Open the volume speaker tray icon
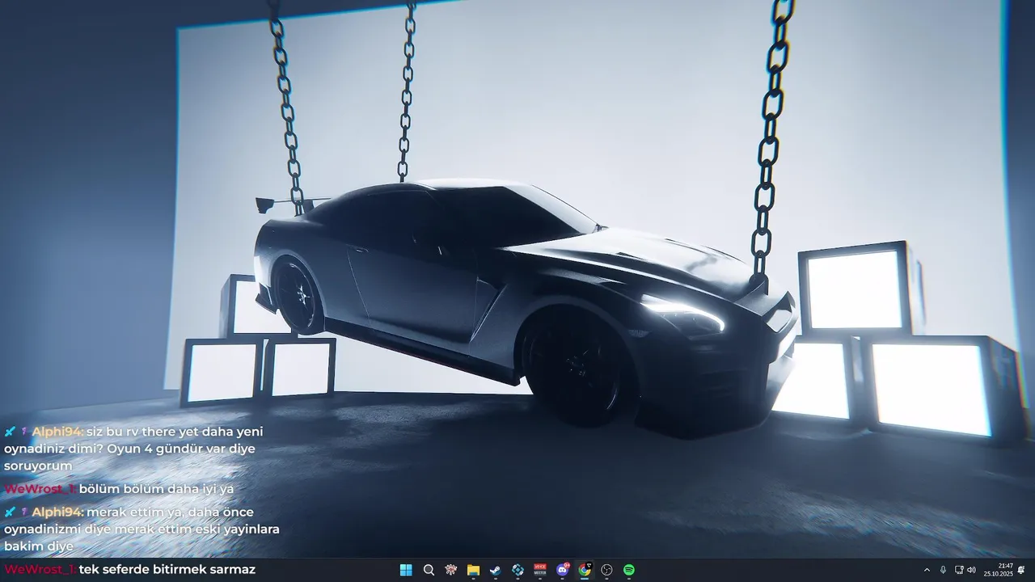Image resolution: width=1035 pixels, height=582 pixels. pos(971,570)
